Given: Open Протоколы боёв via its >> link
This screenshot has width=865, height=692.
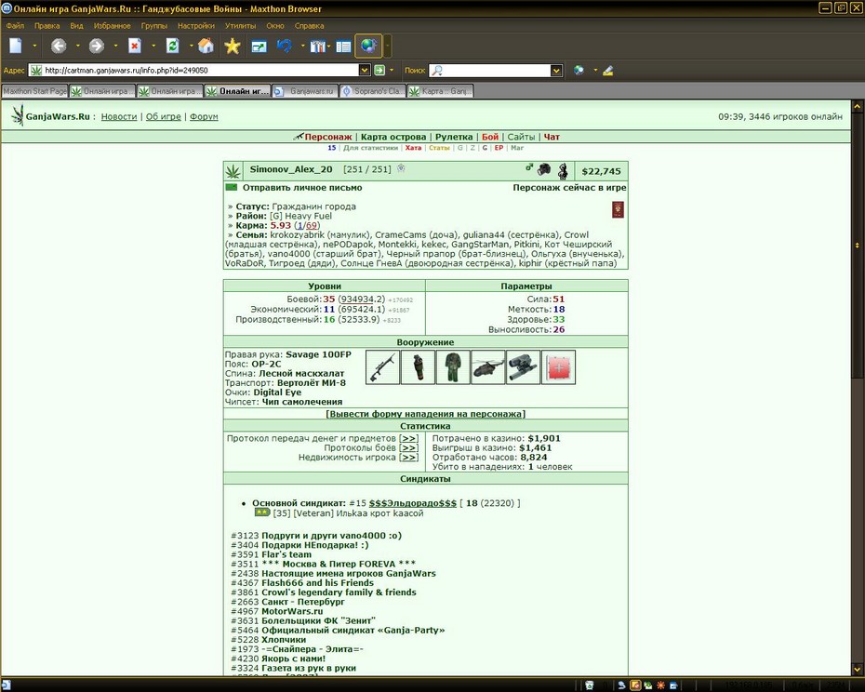Looking at the screenshot, I should [408, 447].
